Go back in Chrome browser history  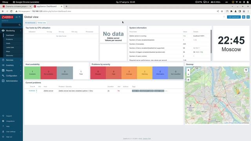(3, 11)
